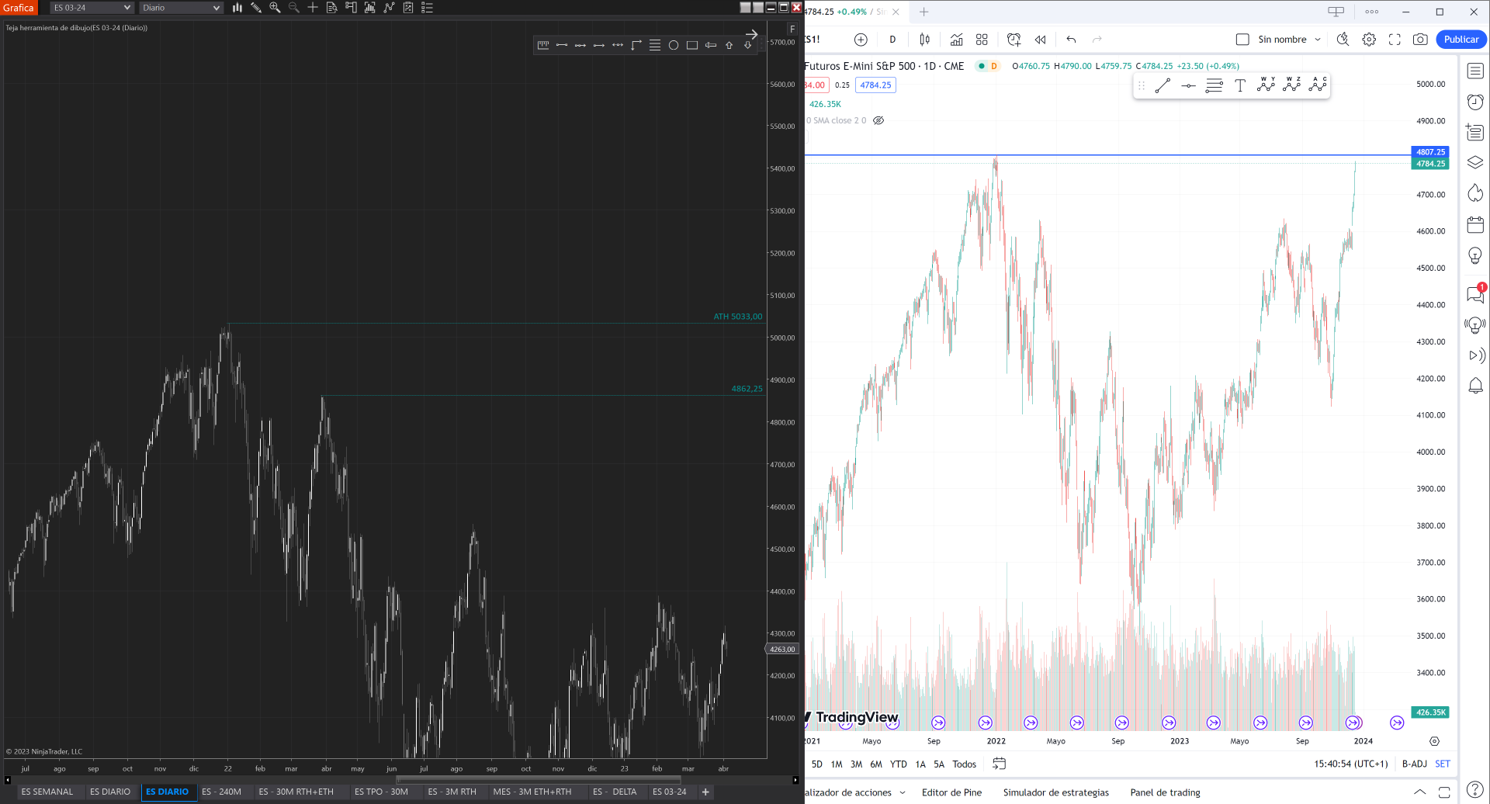Select Fibonacci lines tool in NinjaTrader toolbar

point(655,45)
